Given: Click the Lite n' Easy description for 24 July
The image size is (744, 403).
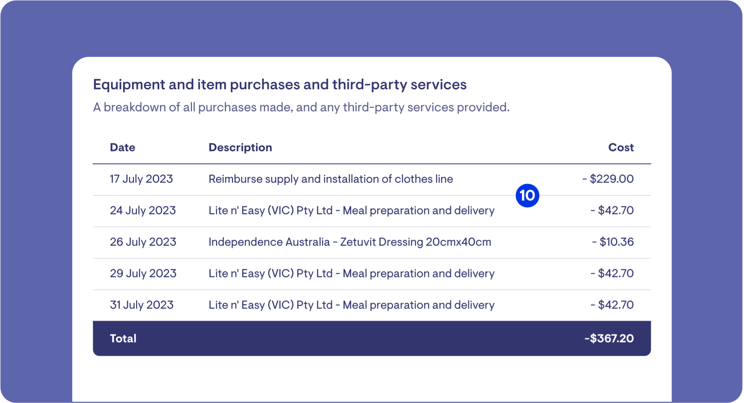Looking at the screenshot, I should click(x=351, y=211).
